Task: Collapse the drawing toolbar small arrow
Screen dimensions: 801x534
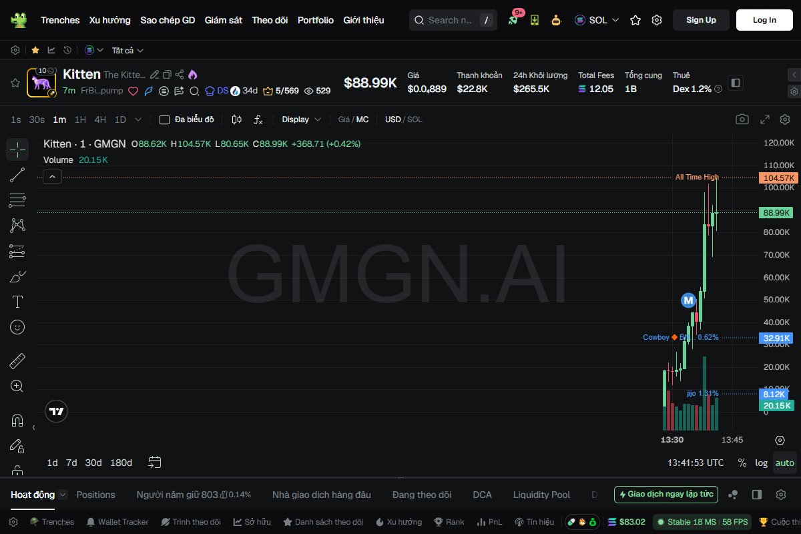Action: pos(33,427)
